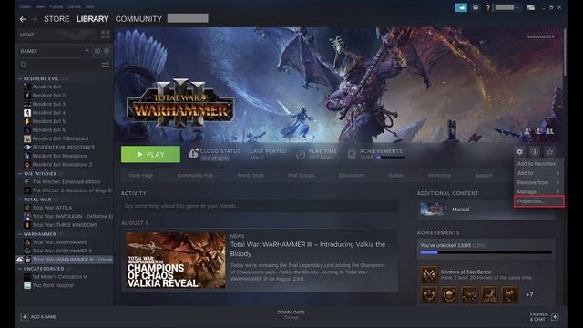Open the Community Hub link

[195, 175]
